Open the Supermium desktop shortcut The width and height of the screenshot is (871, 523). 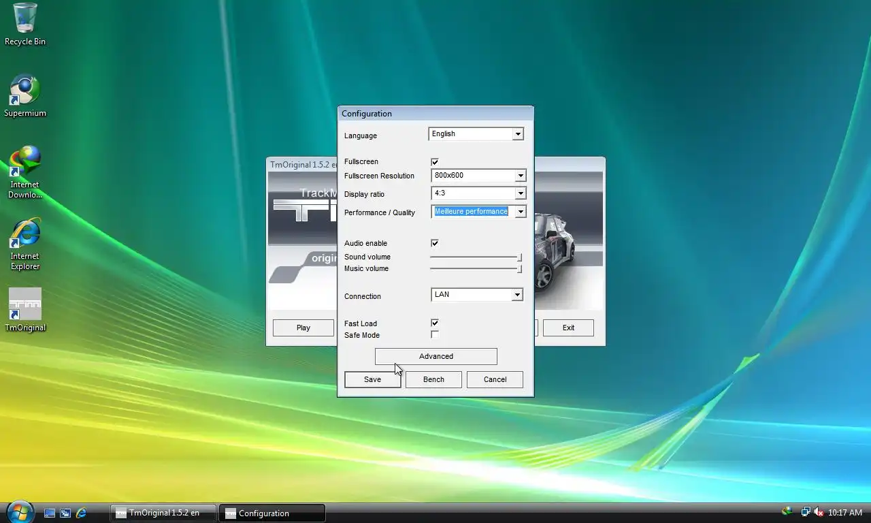tap(25, 96)
